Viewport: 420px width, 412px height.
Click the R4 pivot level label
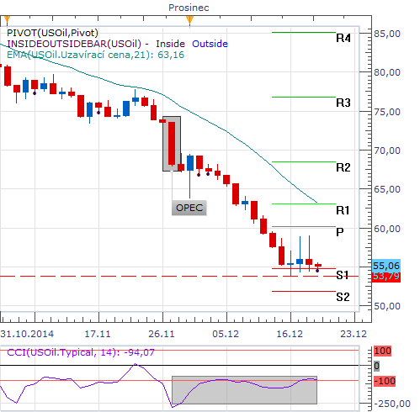343,38
